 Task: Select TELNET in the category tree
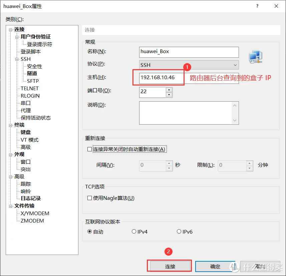tap(30, 89)
